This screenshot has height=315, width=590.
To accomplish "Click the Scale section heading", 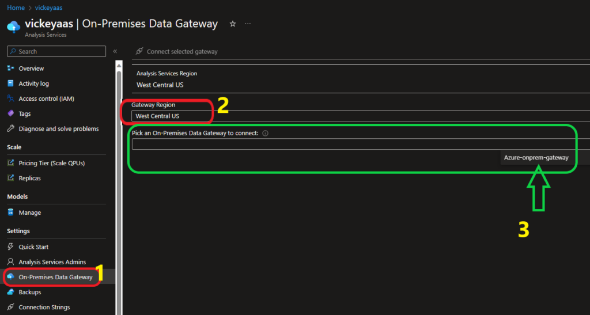I will coord(14,147).
